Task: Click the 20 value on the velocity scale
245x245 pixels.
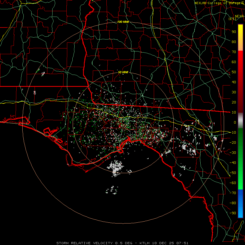Action: [234, 102]
